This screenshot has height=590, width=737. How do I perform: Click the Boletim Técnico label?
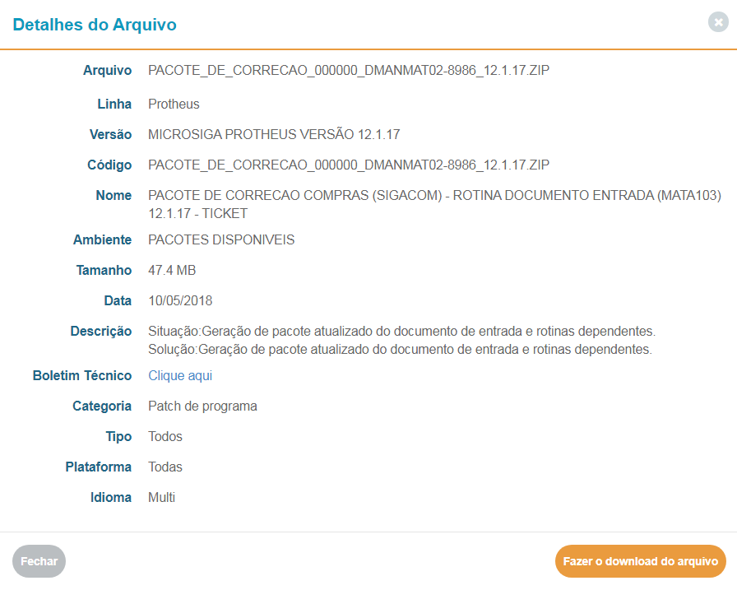click(81, 375)
